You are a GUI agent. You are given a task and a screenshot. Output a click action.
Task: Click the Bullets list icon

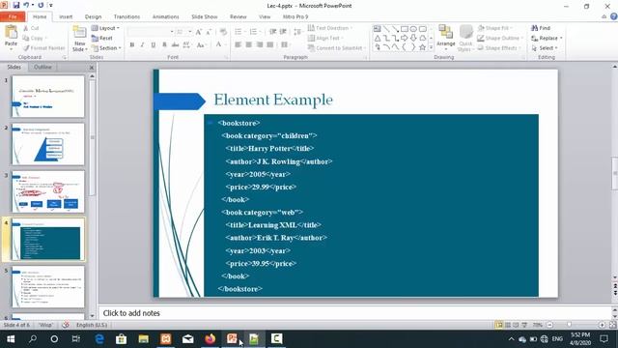click(x=239, y=32)
